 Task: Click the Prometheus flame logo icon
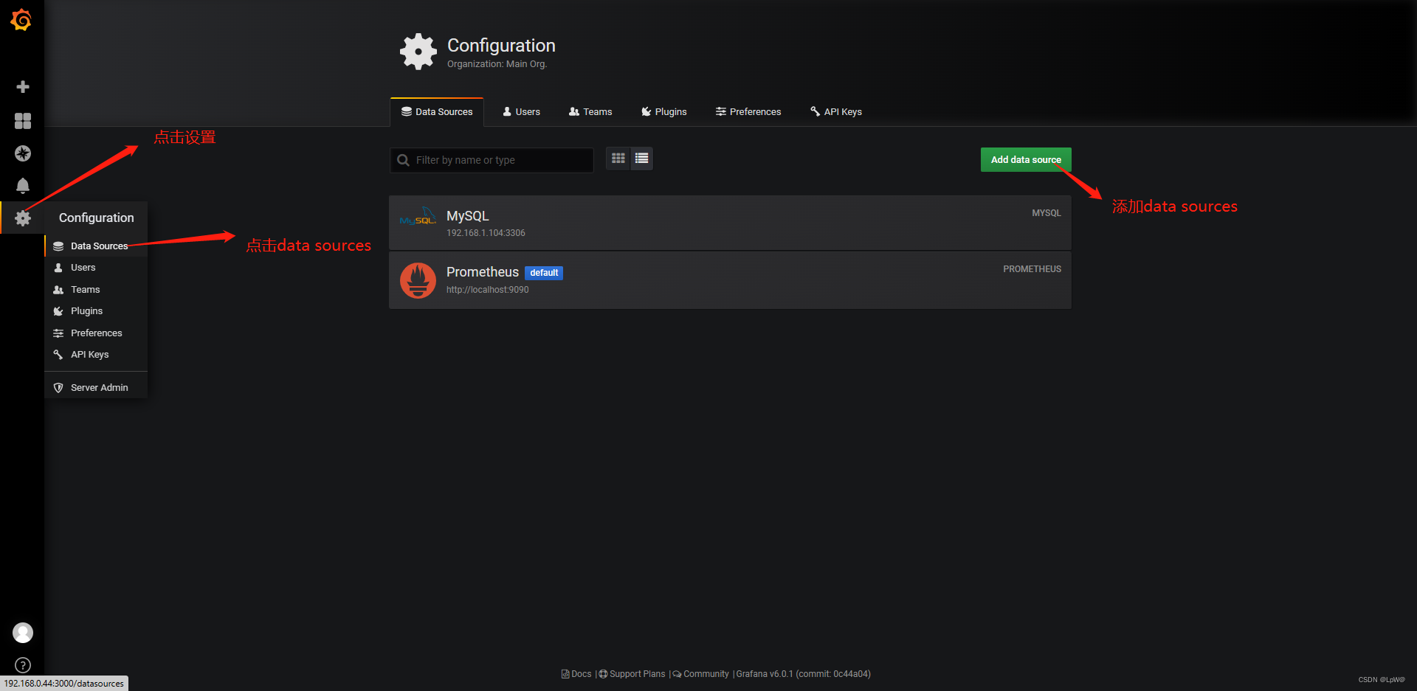pyautogui.click(x=418, y=280)
